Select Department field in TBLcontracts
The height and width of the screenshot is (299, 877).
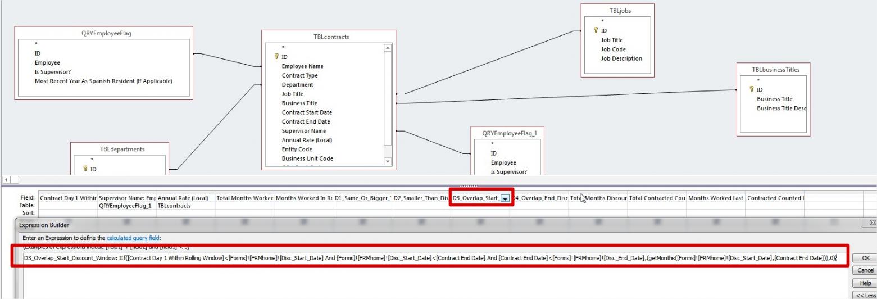[297, 85]
